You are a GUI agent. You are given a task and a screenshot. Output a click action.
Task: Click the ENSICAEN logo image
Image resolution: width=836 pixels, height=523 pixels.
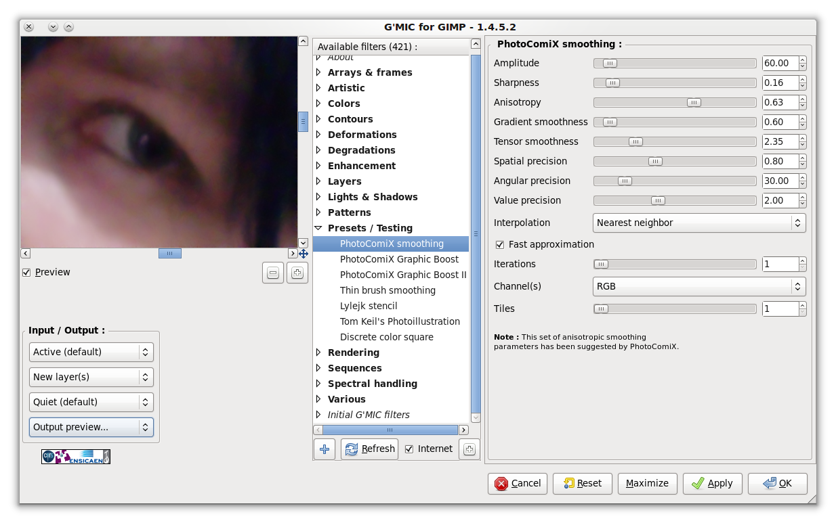coord(76,457)
